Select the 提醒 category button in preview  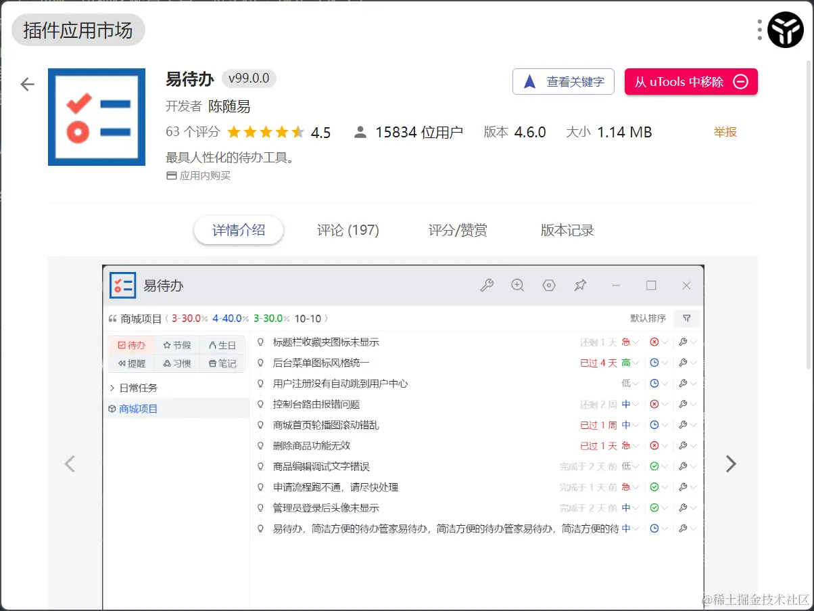click(131, 363)
